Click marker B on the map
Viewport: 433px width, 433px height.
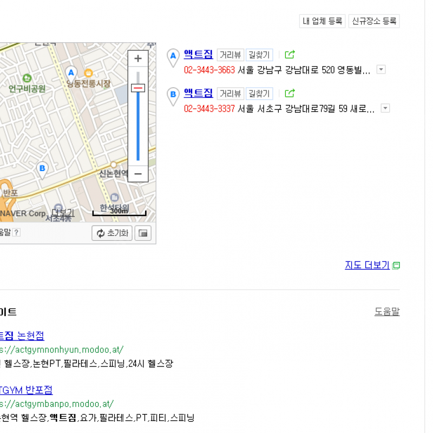pyautogui.click(x=42, y=169)
